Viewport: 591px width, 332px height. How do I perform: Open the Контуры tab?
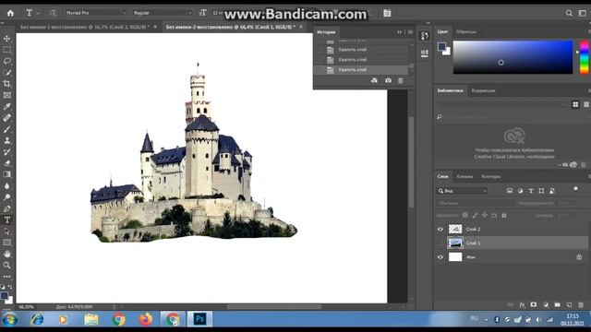tap(490, 176)
